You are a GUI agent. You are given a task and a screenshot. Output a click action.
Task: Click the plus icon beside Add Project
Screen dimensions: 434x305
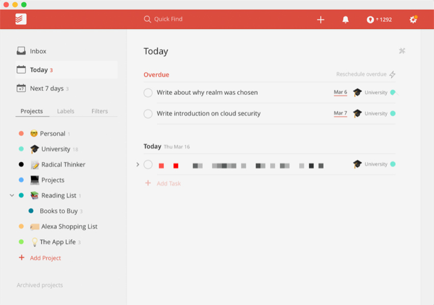pyautogui.click(x=21, y=258)
